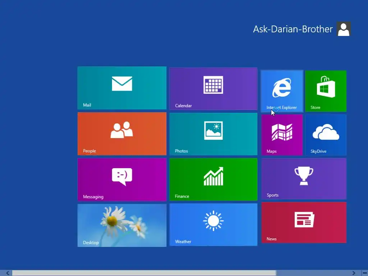Open the Messaging tile
This screenshot has width=368, height=276.
122,180
